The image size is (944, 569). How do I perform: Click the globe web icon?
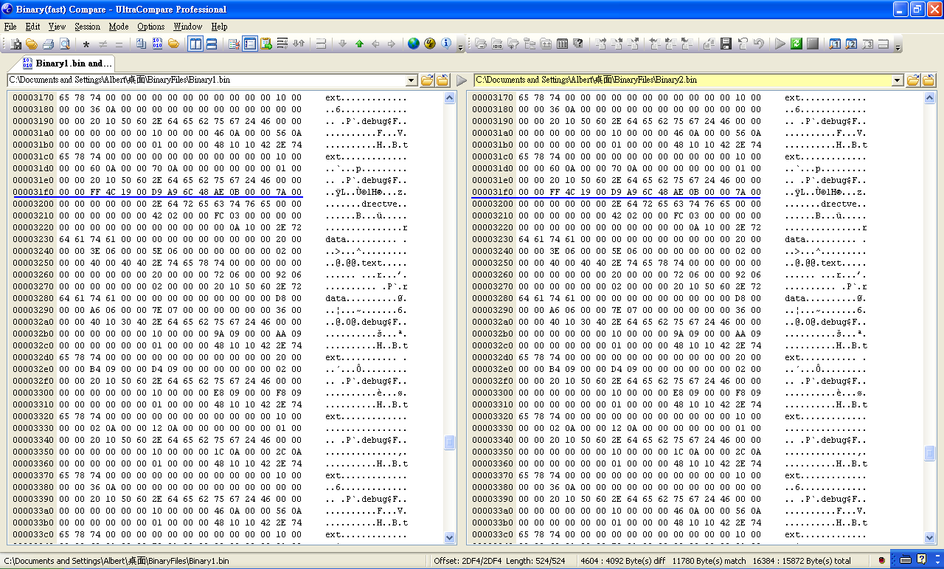tap(414, 44)
